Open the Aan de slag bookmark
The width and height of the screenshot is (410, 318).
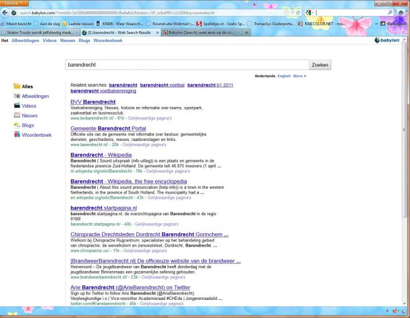click(47, 24)
